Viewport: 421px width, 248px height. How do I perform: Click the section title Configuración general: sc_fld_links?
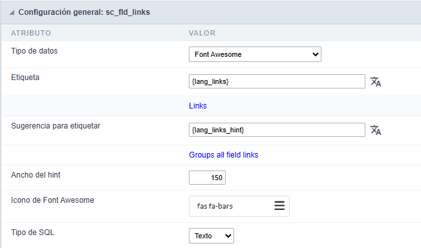coord(84,12)
